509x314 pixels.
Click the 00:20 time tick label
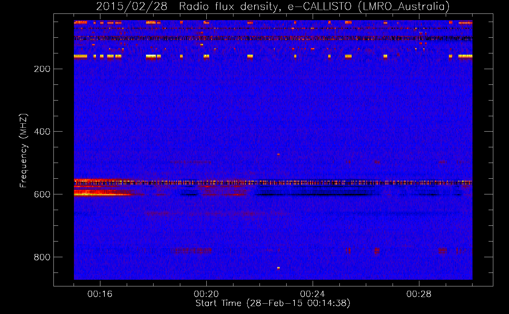206,294
